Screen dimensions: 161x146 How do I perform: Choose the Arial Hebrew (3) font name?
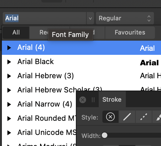tap(46, 76)
